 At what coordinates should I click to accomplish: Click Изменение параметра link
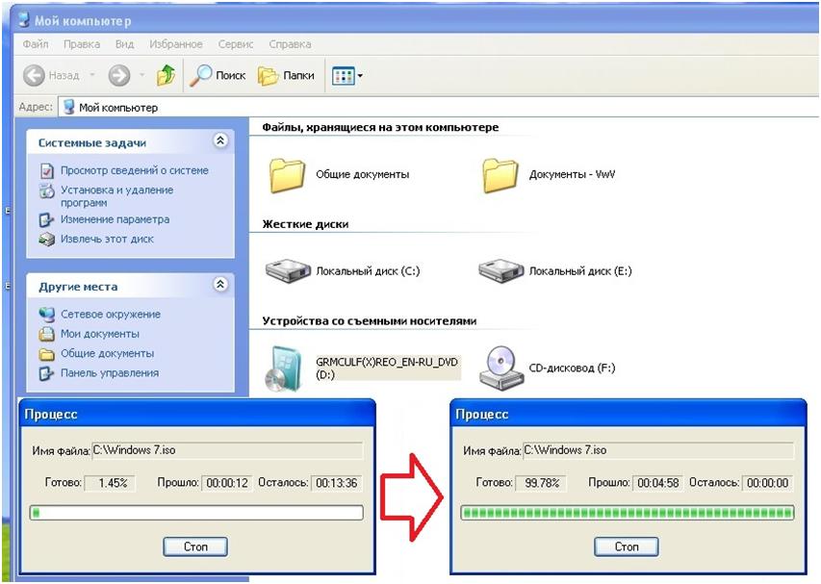tap(115, 219)
